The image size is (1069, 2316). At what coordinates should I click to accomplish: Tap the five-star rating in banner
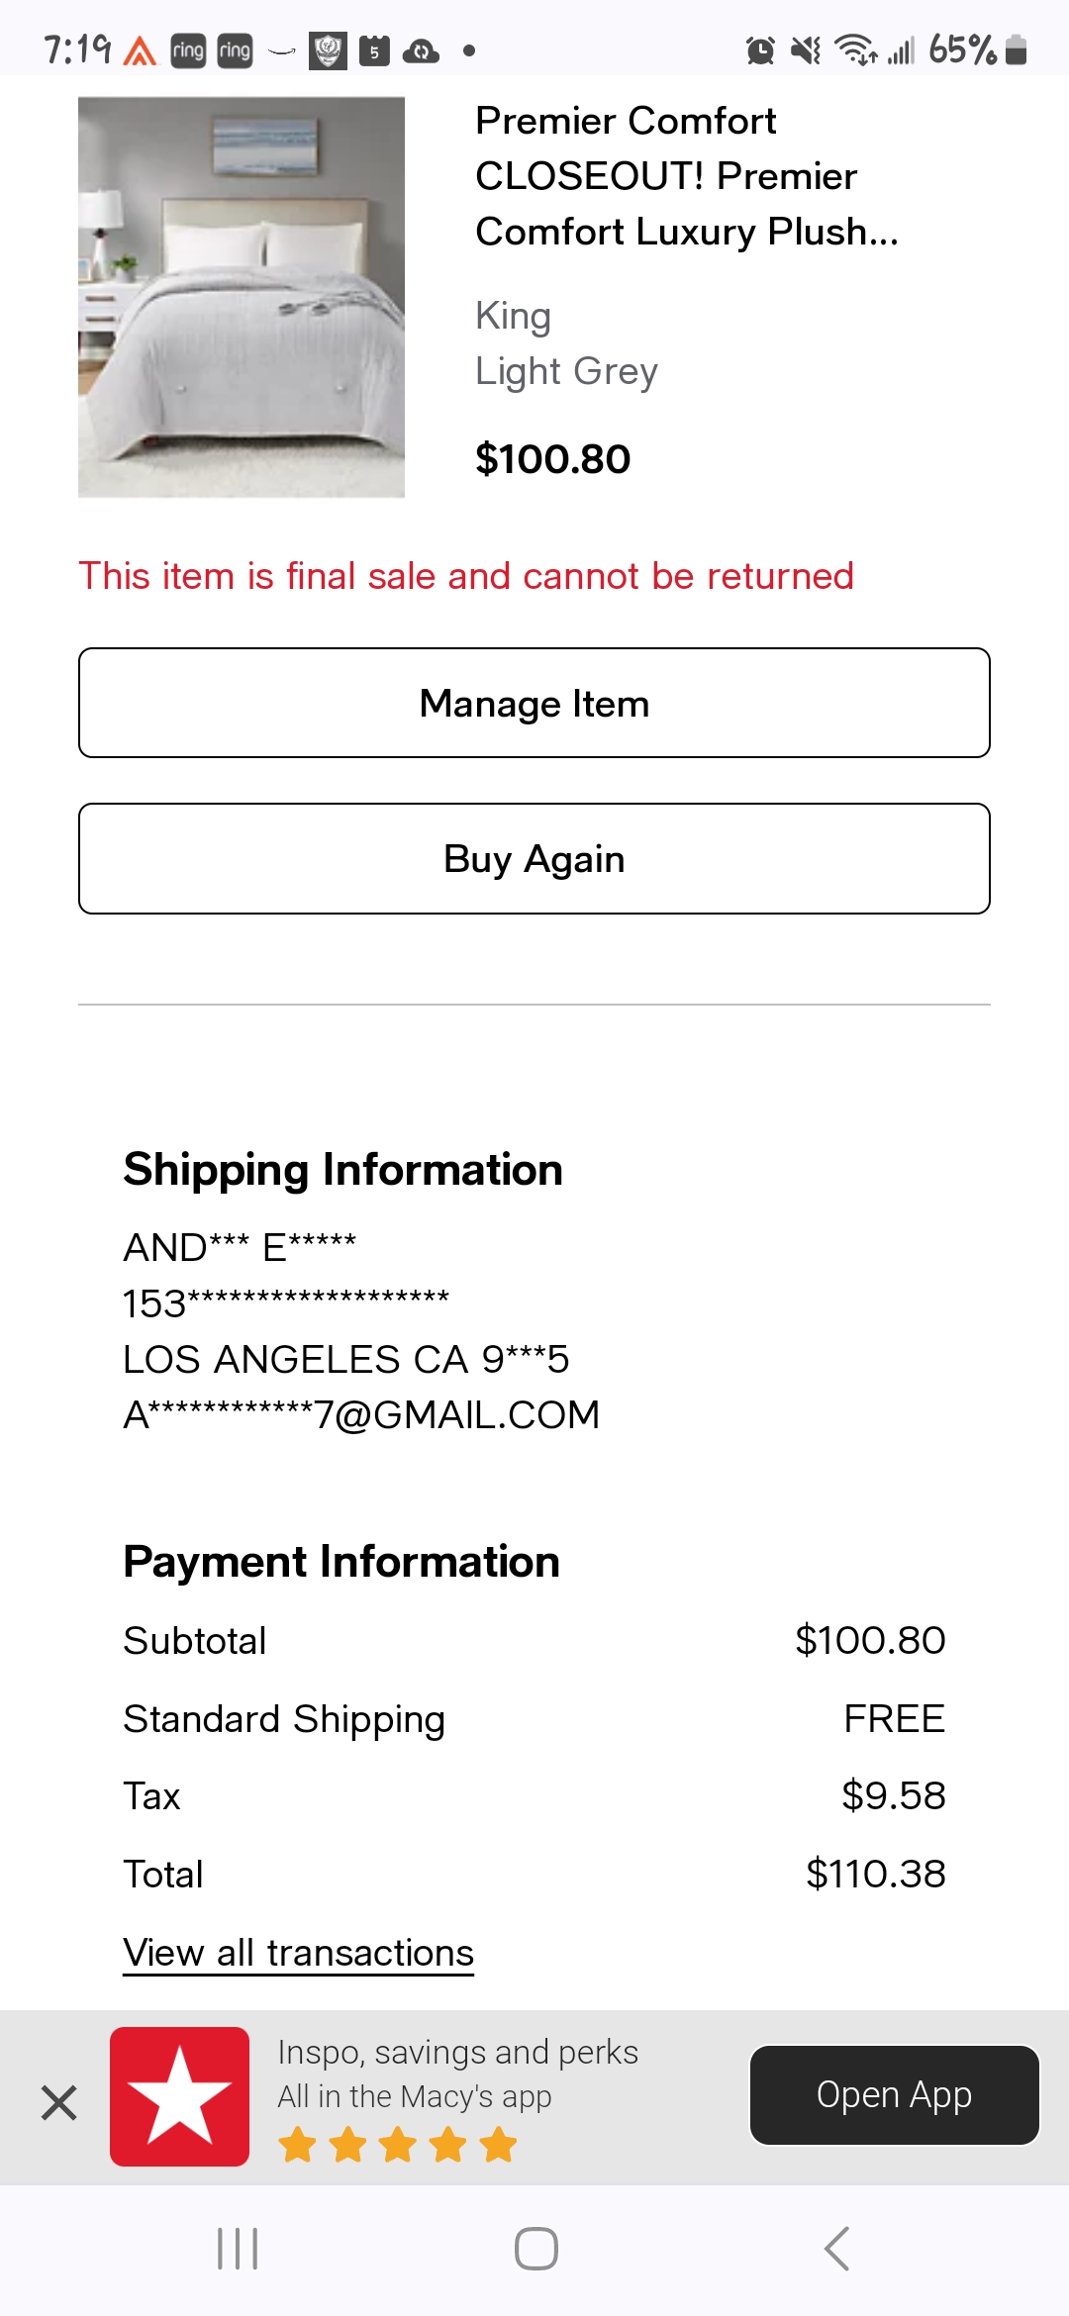397,2145
